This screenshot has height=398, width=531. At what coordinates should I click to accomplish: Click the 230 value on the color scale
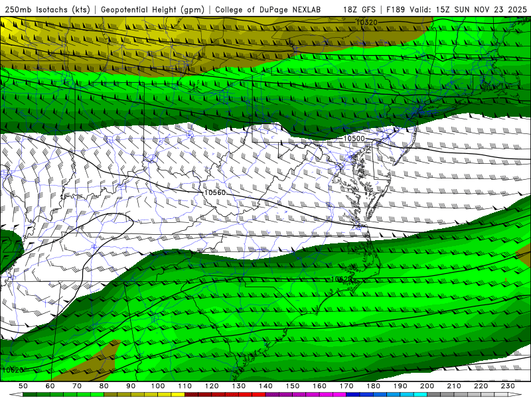[x=508, y=386]
